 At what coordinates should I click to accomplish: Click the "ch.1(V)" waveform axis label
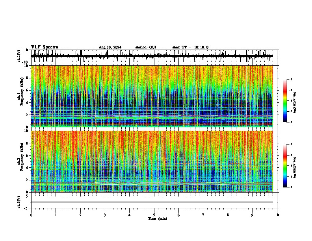(x=19, y=56)
